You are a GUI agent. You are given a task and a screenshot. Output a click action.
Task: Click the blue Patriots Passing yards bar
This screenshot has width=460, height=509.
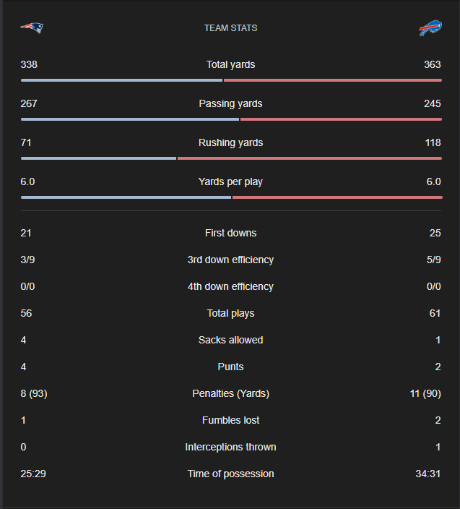point(130,119)
